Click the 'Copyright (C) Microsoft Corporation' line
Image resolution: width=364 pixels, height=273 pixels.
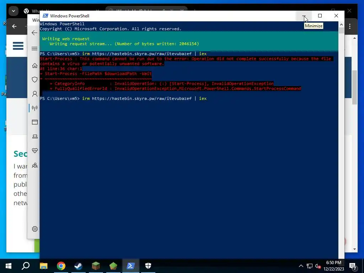tap(111, 29)
